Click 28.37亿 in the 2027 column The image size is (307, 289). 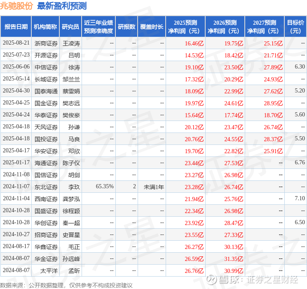[273, 139]
